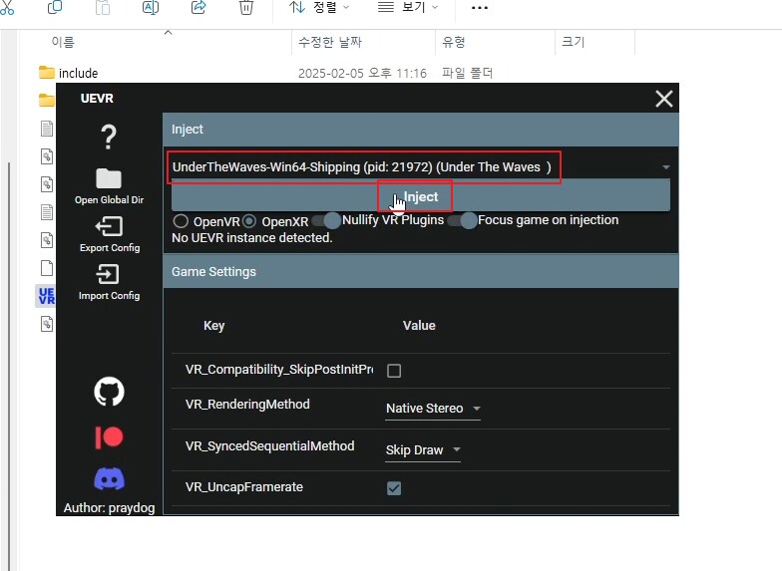Check the VR_Compatibility_SkipPostInitProperties checkbox
The image size is (782, 571).
394,371
